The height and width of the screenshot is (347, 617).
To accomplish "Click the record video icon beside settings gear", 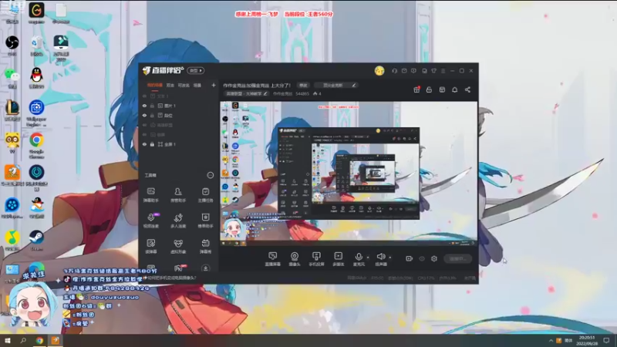I will 410,258.
